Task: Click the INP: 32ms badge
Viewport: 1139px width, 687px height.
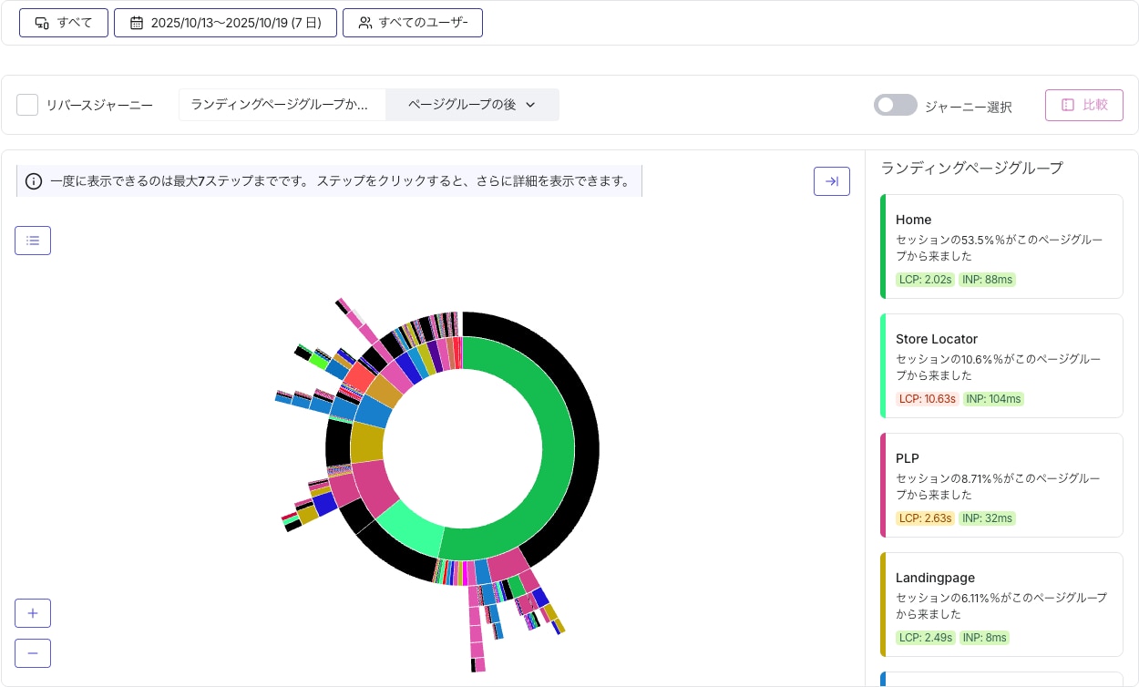Action: 987,518
